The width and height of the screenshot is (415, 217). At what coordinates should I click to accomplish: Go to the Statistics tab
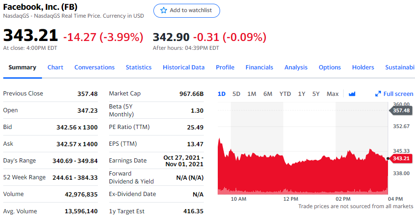[x=138, y=68]
